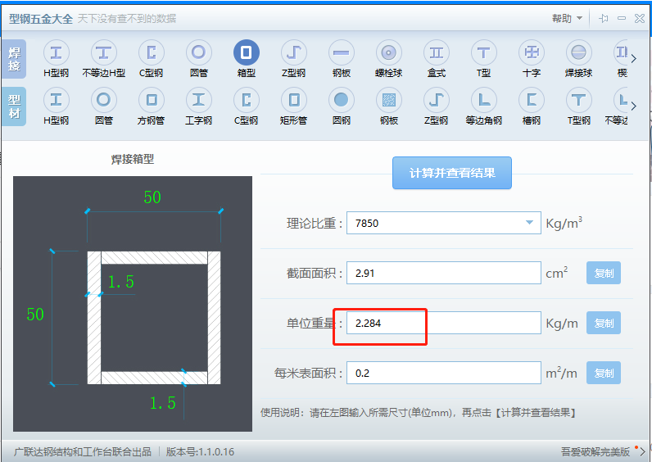Select the 矩形管 icon
The height and width of the screenshot is (462, 652).
[x=293, y=100]
